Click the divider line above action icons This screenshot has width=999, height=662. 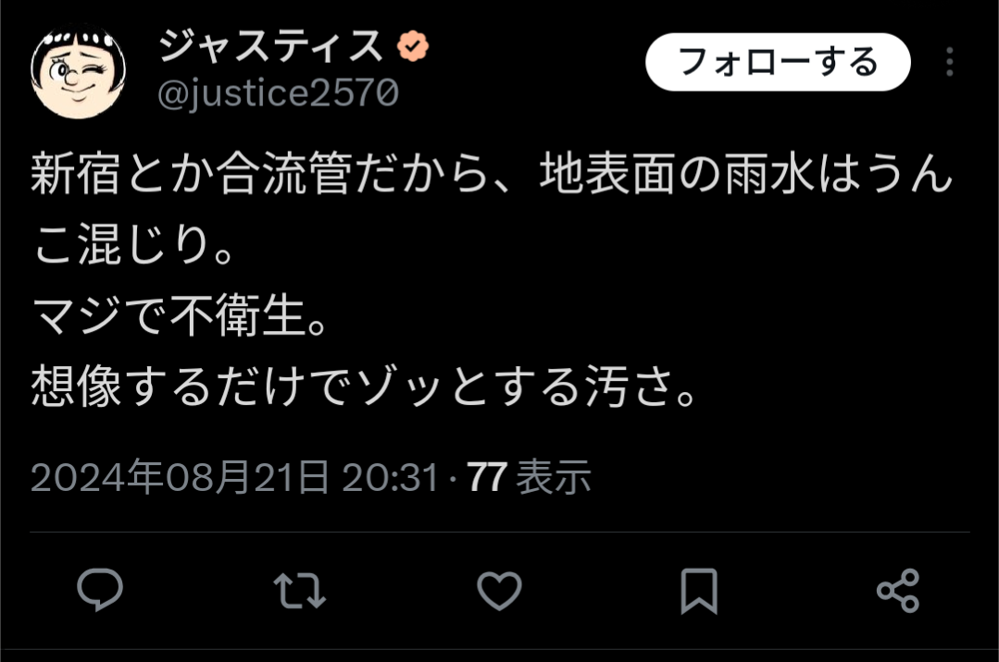[x=500, y=532]
